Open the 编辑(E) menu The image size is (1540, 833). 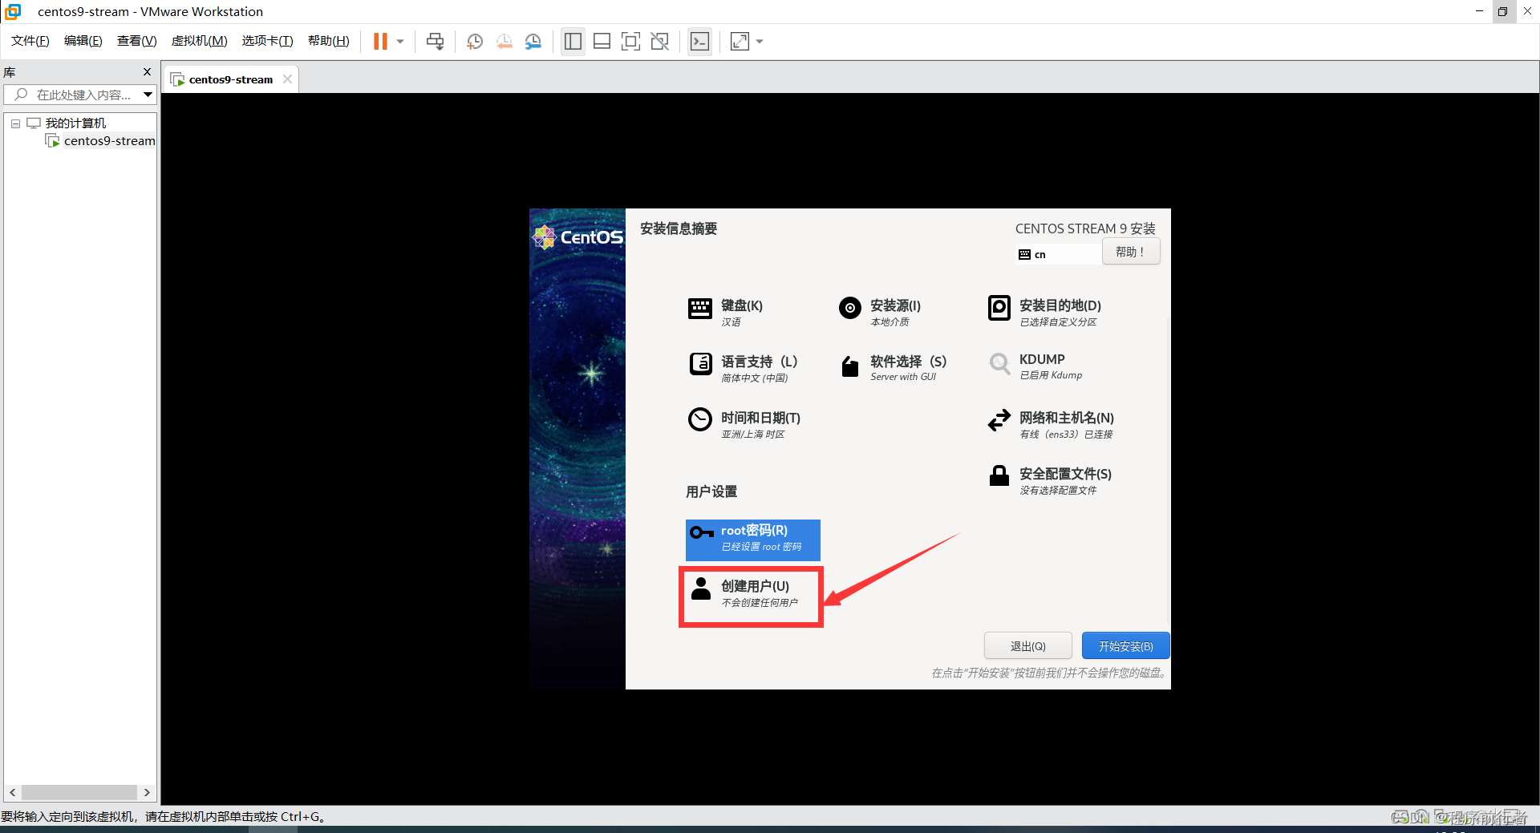pyautogui.click(x=83, y=41)
